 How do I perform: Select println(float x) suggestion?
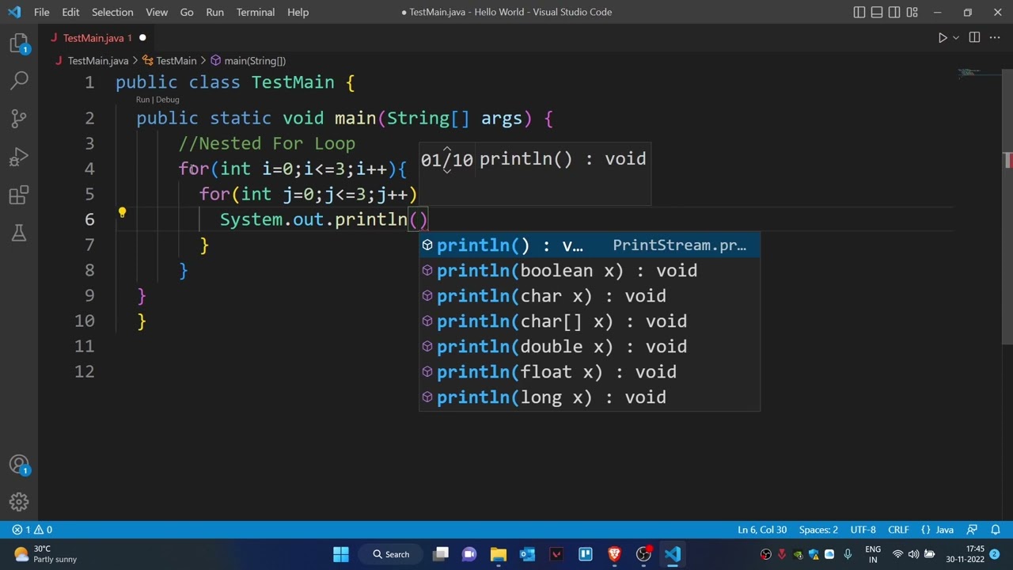pos(590,372)
